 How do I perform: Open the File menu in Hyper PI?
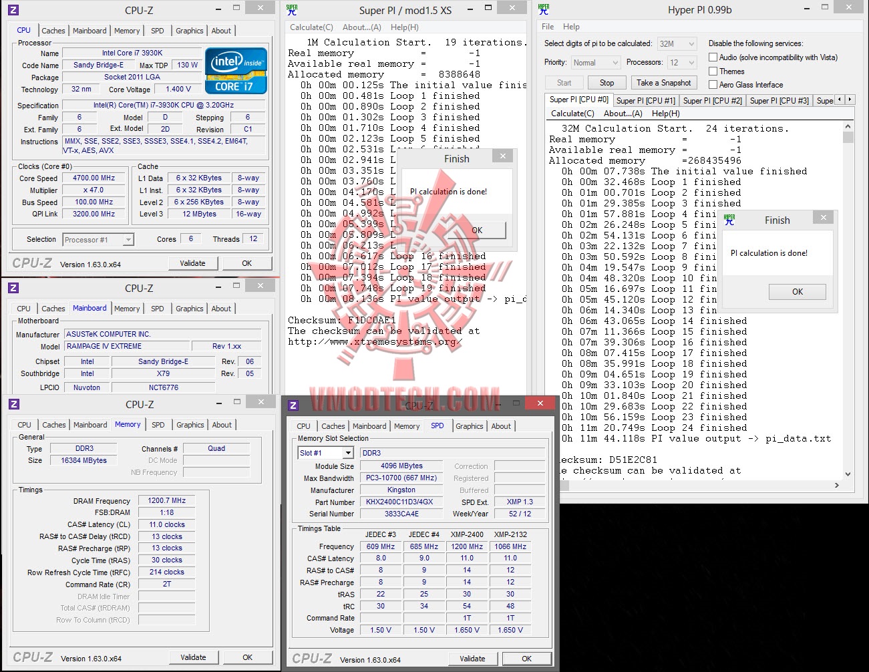click(548, 27)
